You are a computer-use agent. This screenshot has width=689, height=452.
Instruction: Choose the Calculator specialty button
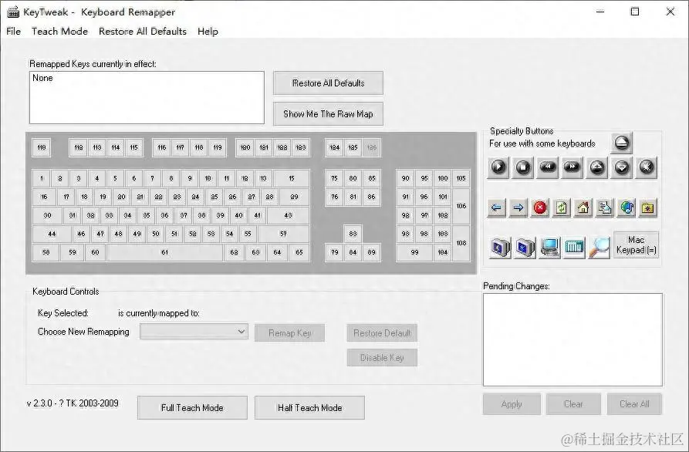574,247
